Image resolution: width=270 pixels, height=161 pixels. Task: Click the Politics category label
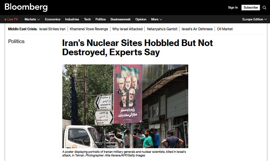click(x=16, y=41)
